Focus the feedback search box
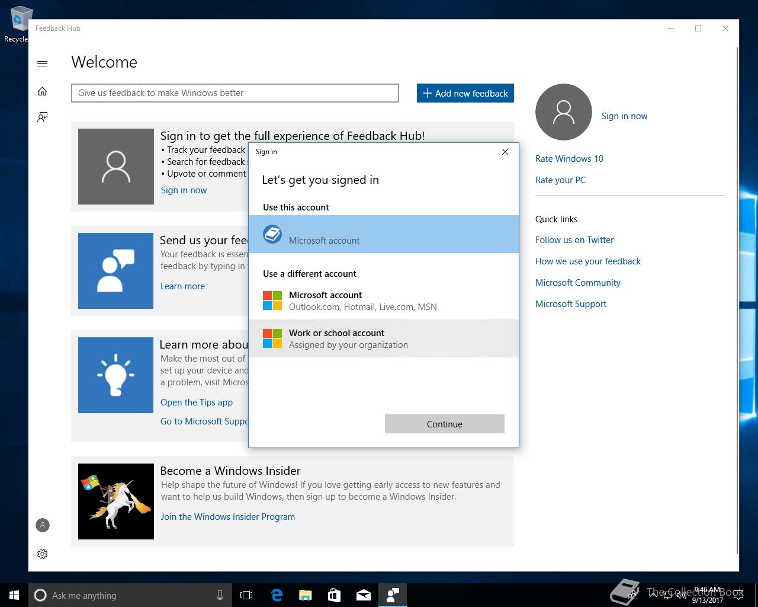The image size is (758, 607). coord(235,93)
